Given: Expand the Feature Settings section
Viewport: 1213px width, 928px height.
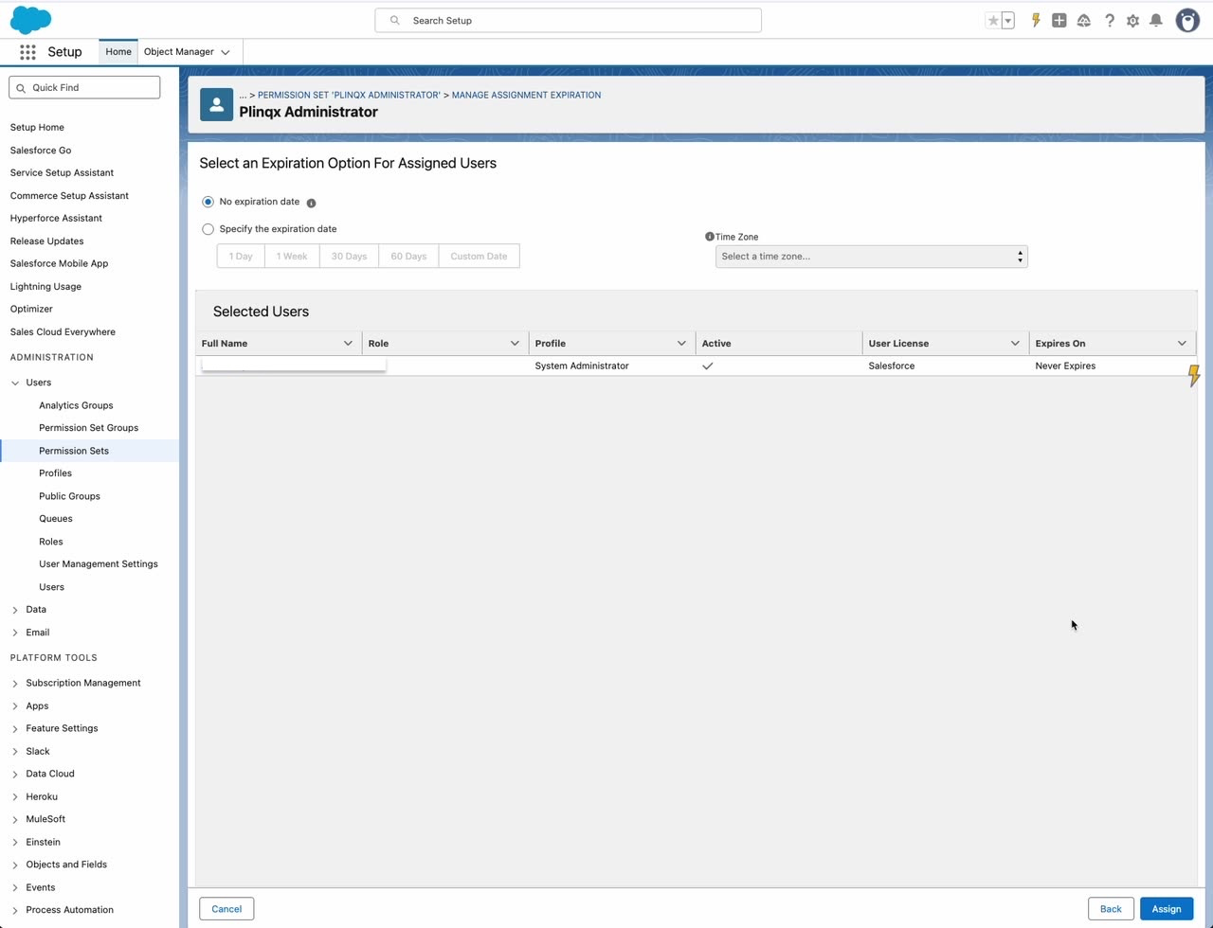Looking at the screenshot, I should click(x=15, y=728).
